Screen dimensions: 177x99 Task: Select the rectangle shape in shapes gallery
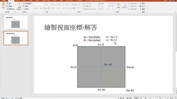pyautogui.click(x=110, y=4)
